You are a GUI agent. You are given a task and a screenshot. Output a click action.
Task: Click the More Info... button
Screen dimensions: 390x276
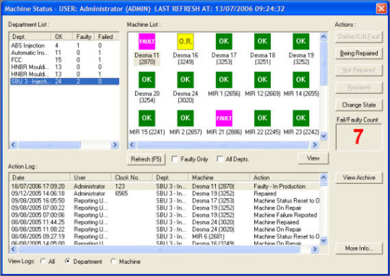[x=359, y=249]
